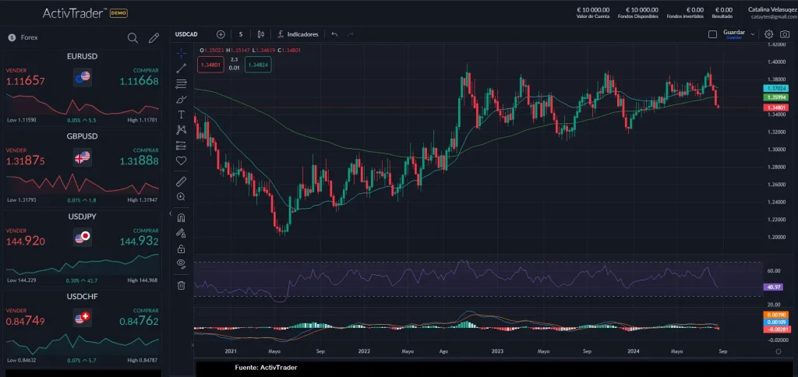Take a chart snapshot with camera icon

[x=784, y=34]
